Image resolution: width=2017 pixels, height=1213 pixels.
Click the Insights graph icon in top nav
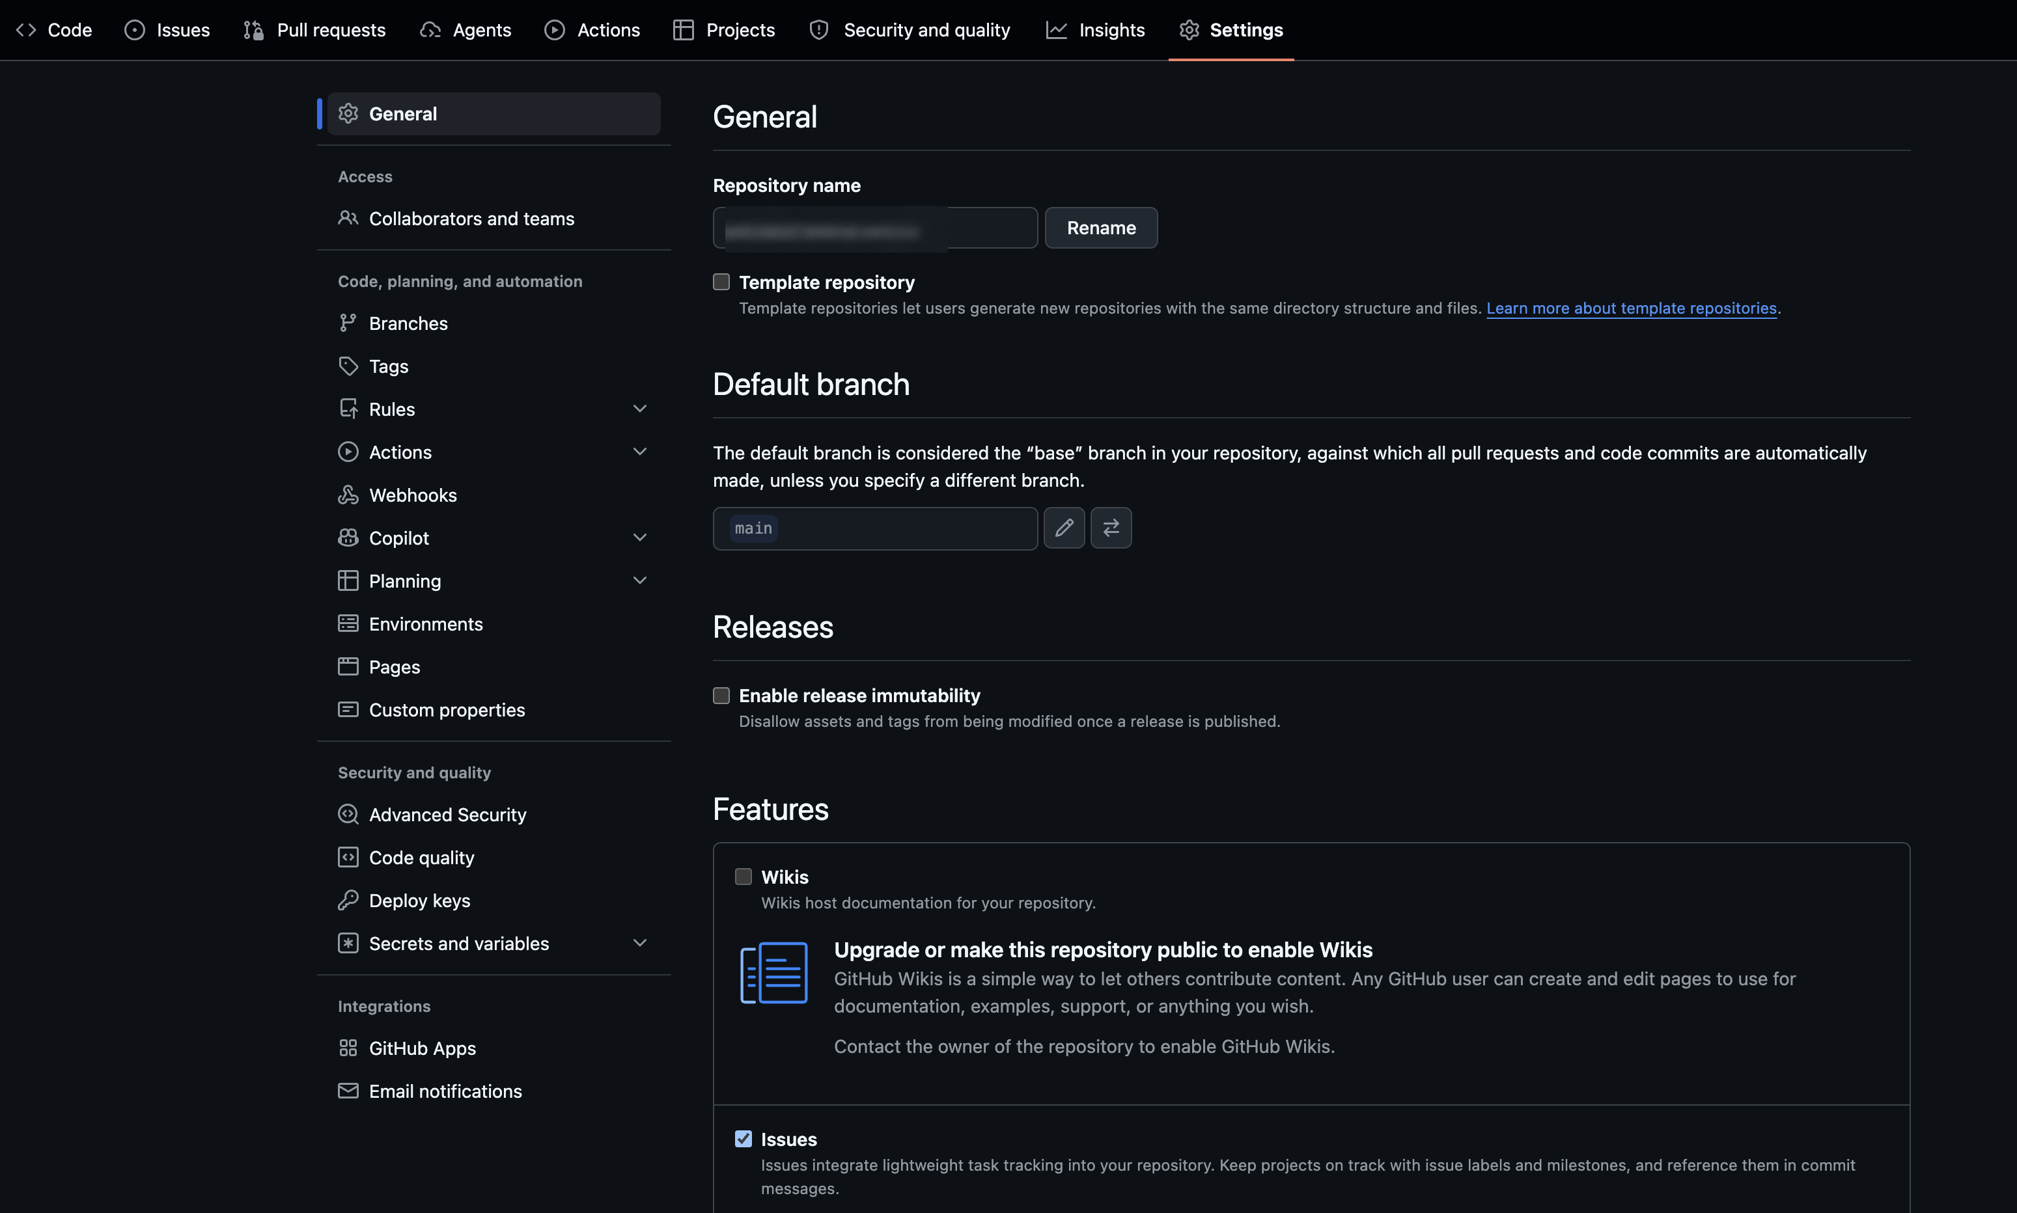1056,30
